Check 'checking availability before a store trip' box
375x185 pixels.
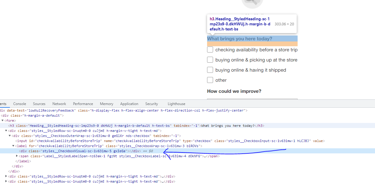pos(210,50)
